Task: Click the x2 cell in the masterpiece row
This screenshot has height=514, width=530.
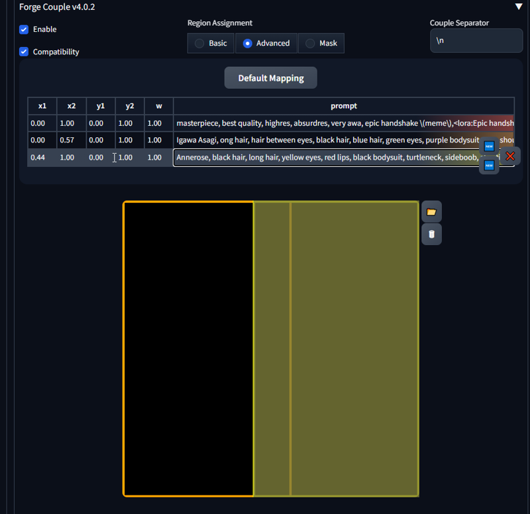Action: 72,123
